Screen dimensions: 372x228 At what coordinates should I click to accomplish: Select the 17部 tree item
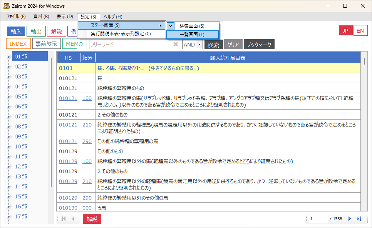[x=21, y=216]
